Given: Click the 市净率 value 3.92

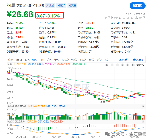Looking at the screenshot, I should pos(125,37).
